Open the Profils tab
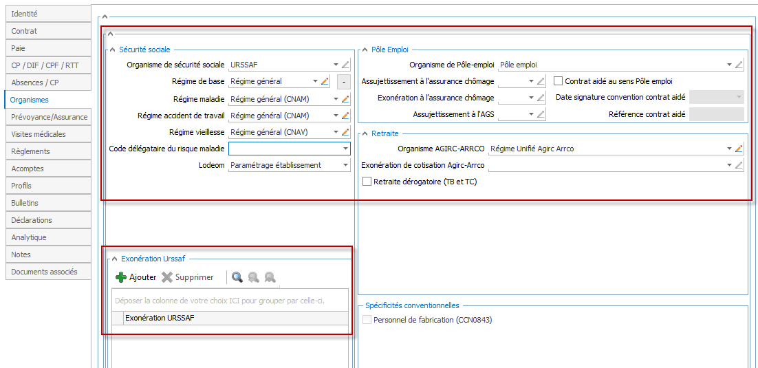The width and height of the screenshot is (758, 368). click(48, 186)
